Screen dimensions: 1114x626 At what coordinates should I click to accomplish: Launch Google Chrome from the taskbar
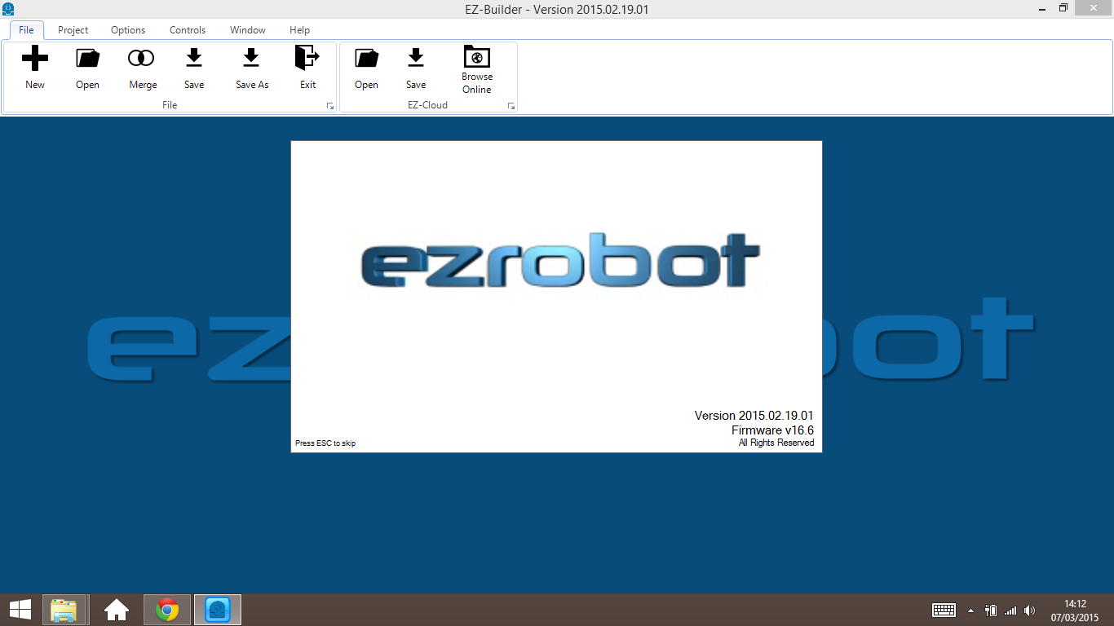(x=166, y=609)
